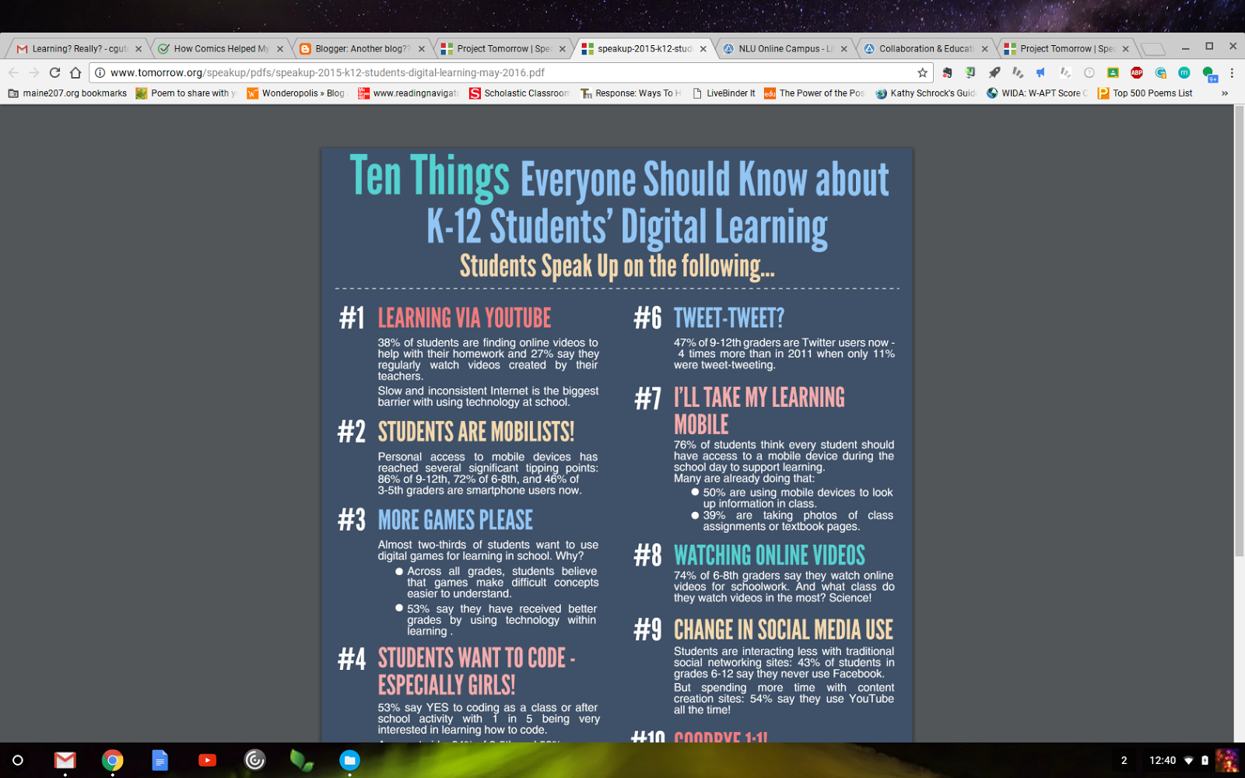Switch to 'Blogger: Another blog??' tab
The height and width of the screenshot is (778, 1245).
click(361, 48)
